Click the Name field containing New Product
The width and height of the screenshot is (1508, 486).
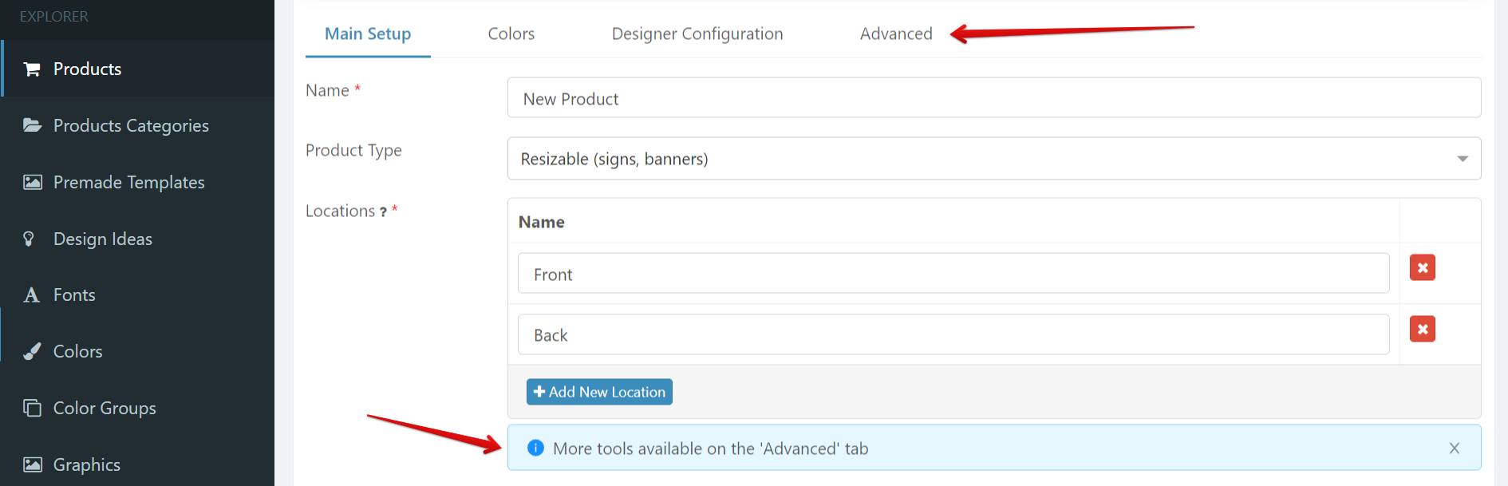[993, 98]
